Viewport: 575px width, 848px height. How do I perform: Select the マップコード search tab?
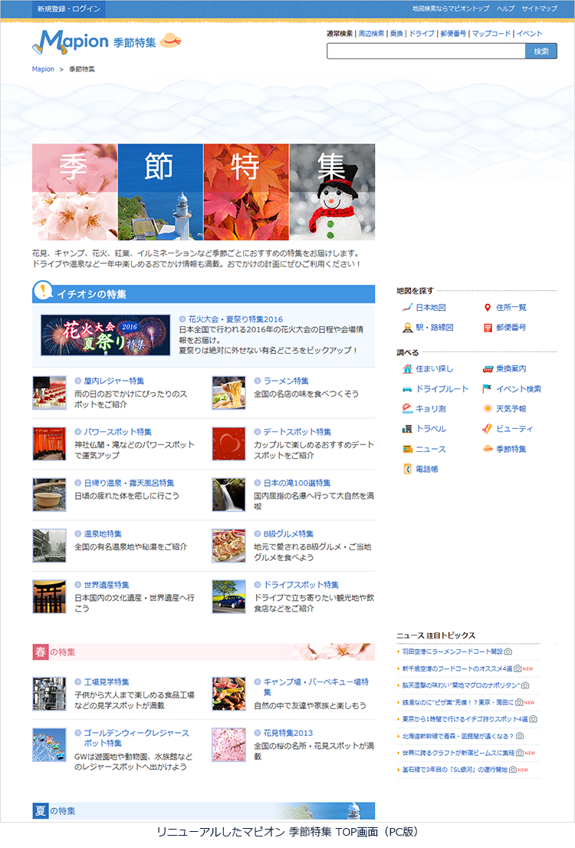491,34
